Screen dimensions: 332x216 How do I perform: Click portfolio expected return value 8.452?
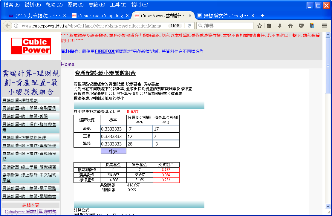click(x=166, y=170)
